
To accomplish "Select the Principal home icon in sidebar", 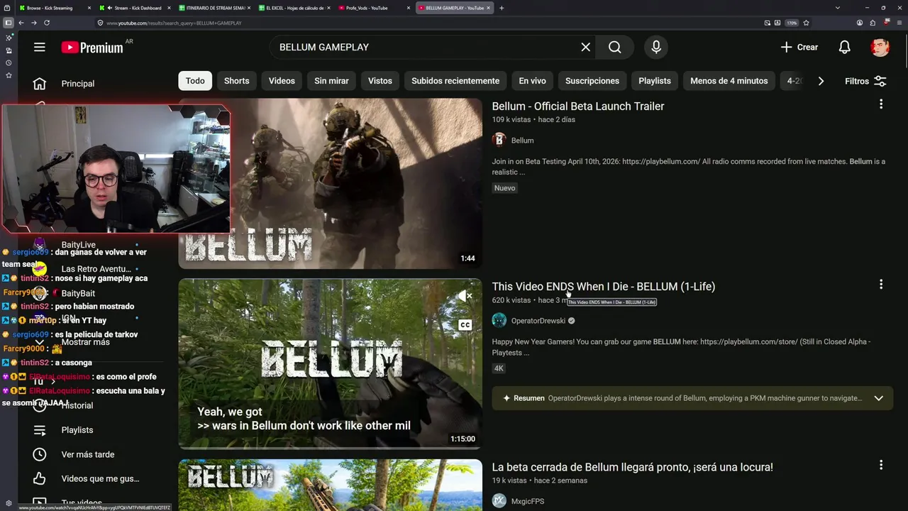I will [x=40, y=84].
